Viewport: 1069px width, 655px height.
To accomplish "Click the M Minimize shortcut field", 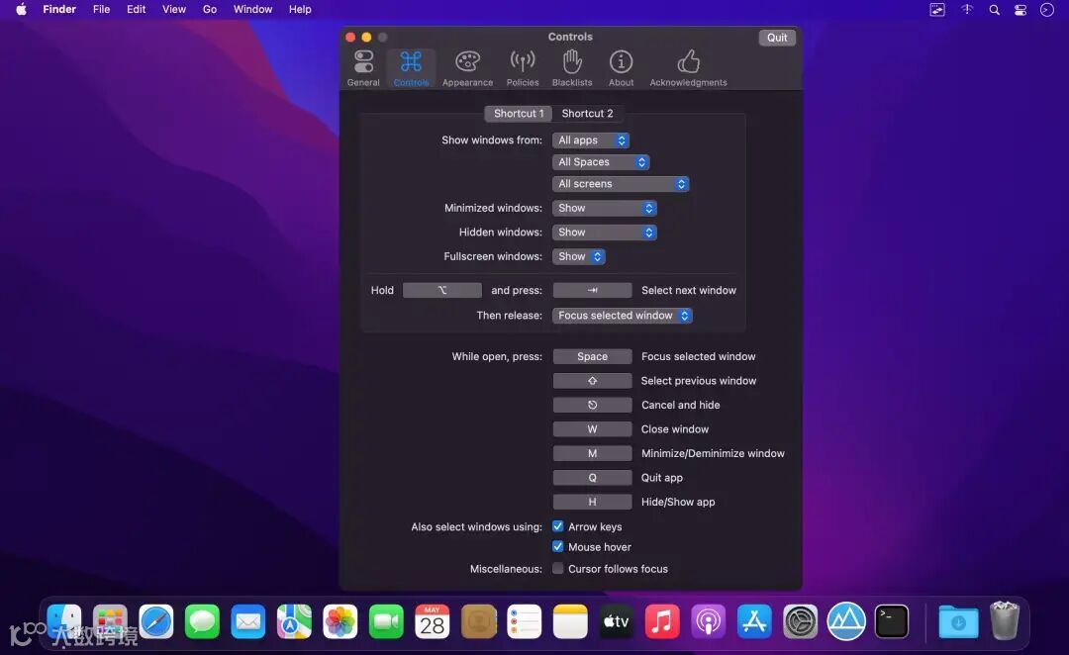I will pos(592,453).
